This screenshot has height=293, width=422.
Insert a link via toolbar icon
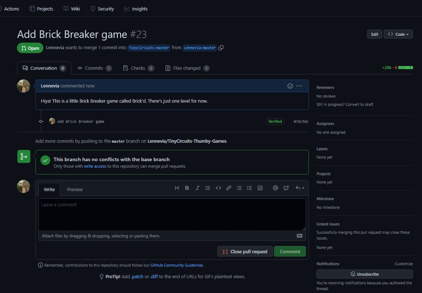coord(229,188)
